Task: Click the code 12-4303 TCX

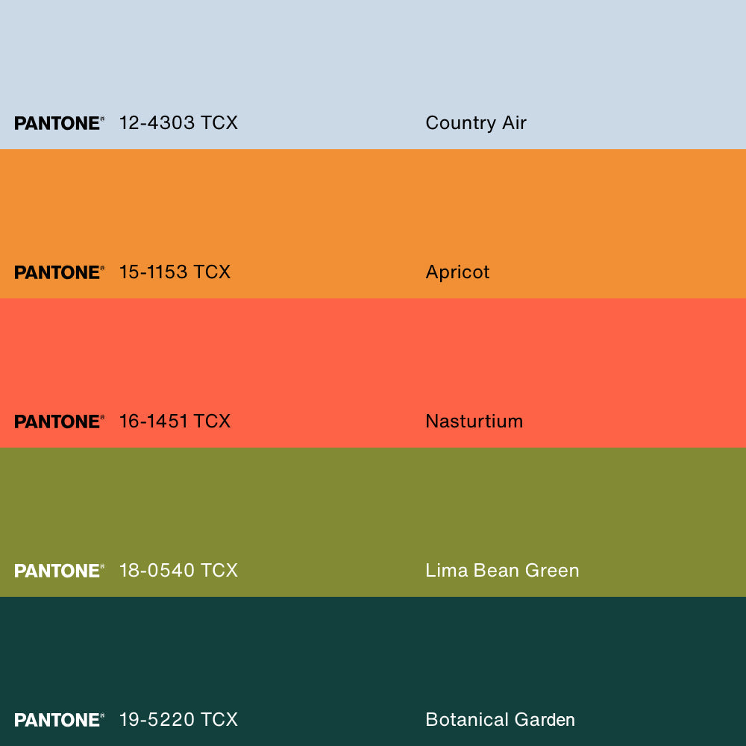Action: point(178,123)
